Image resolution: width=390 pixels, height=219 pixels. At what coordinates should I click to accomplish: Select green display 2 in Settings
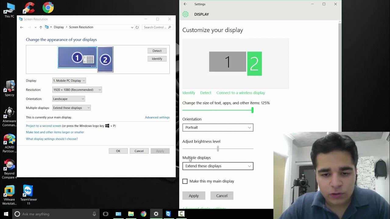point(254,64)
